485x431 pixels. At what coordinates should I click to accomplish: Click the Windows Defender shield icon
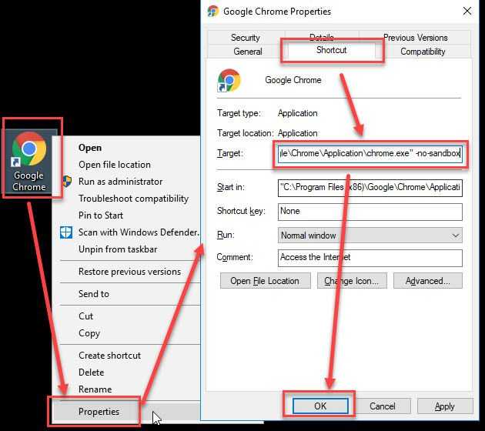click(66, 232)
